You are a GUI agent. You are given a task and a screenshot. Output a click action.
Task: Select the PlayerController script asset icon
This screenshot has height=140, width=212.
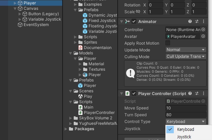point(80,113)
